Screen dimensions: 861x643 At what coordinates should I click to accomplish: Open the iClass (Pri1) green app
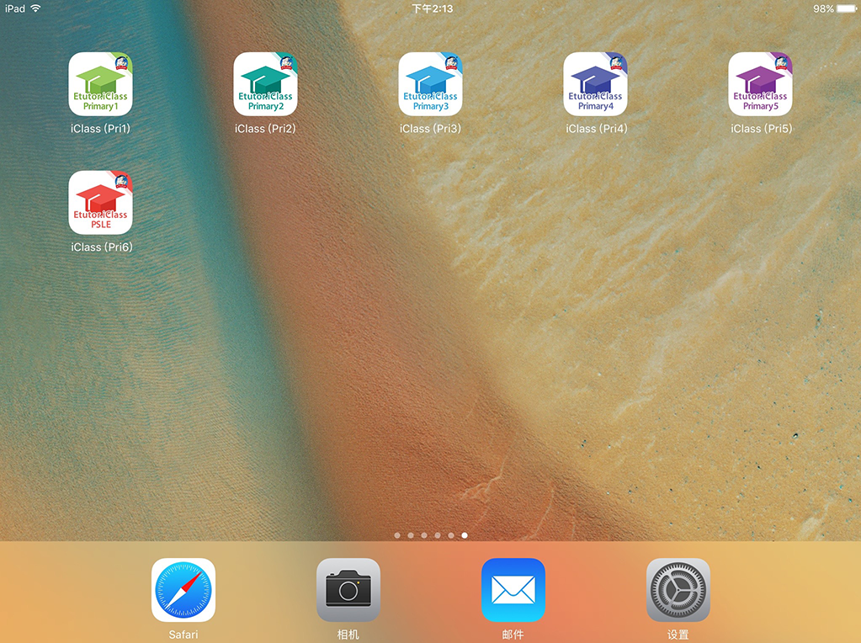tap(100, 84)
